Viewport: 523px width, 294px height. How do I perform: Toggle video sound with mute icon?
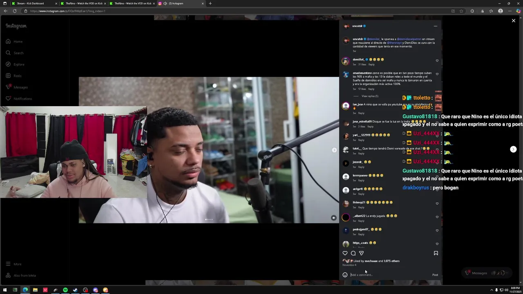click(333, 218)
